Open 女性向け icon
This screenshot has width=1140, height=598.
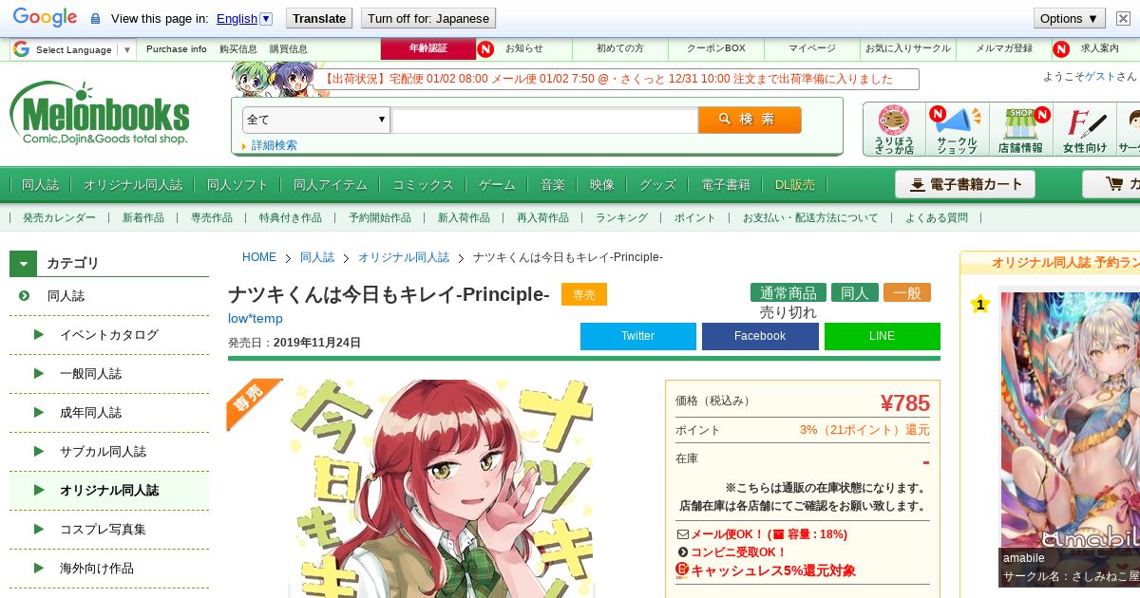(x=1084, y=130)
